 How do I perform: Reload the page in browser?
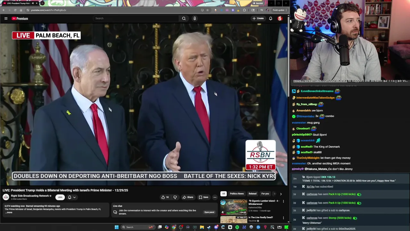[15, 10]
